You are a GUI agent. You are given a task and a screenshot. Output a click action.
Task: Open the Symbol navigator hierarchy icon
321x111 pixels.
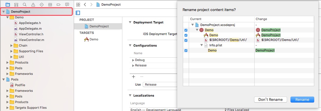(16, 5)
